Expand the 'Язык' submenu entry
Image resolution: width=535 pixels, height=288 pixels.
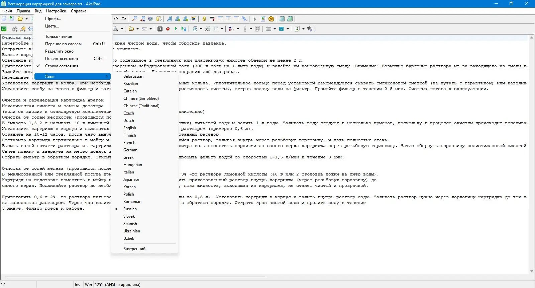coord(73,76)
